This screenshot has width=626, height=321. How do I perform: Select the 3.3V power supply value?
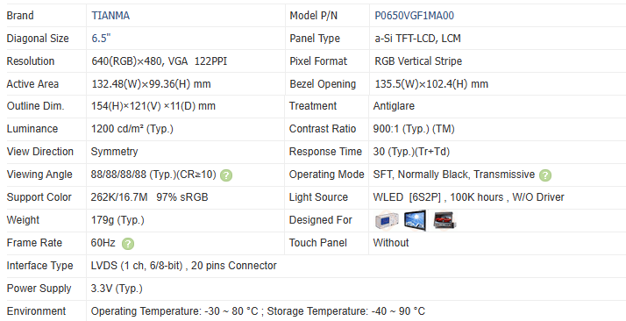(x=117, y=289)
